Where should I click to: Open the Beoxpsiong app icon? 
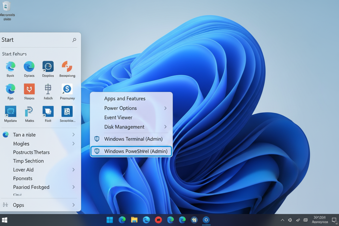pyautogui.click(x=67, y=67)
